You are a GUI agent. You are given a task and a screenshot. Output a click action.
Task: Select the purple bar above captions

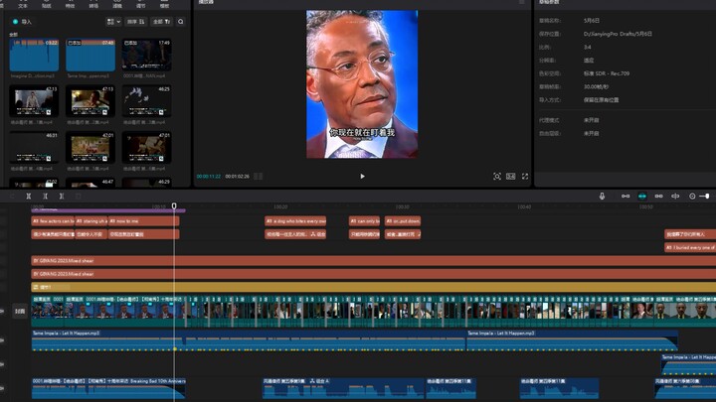(x=108, y=210)
